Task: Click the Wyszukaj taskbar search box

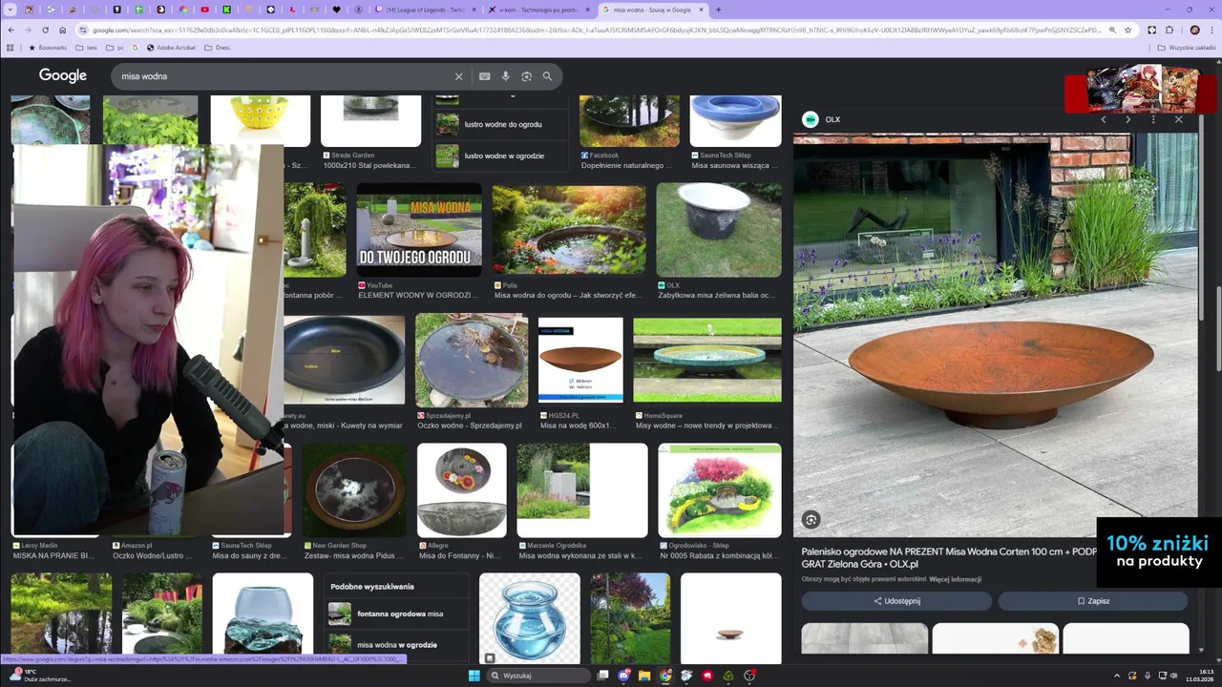Action: (x=537, y=676)
